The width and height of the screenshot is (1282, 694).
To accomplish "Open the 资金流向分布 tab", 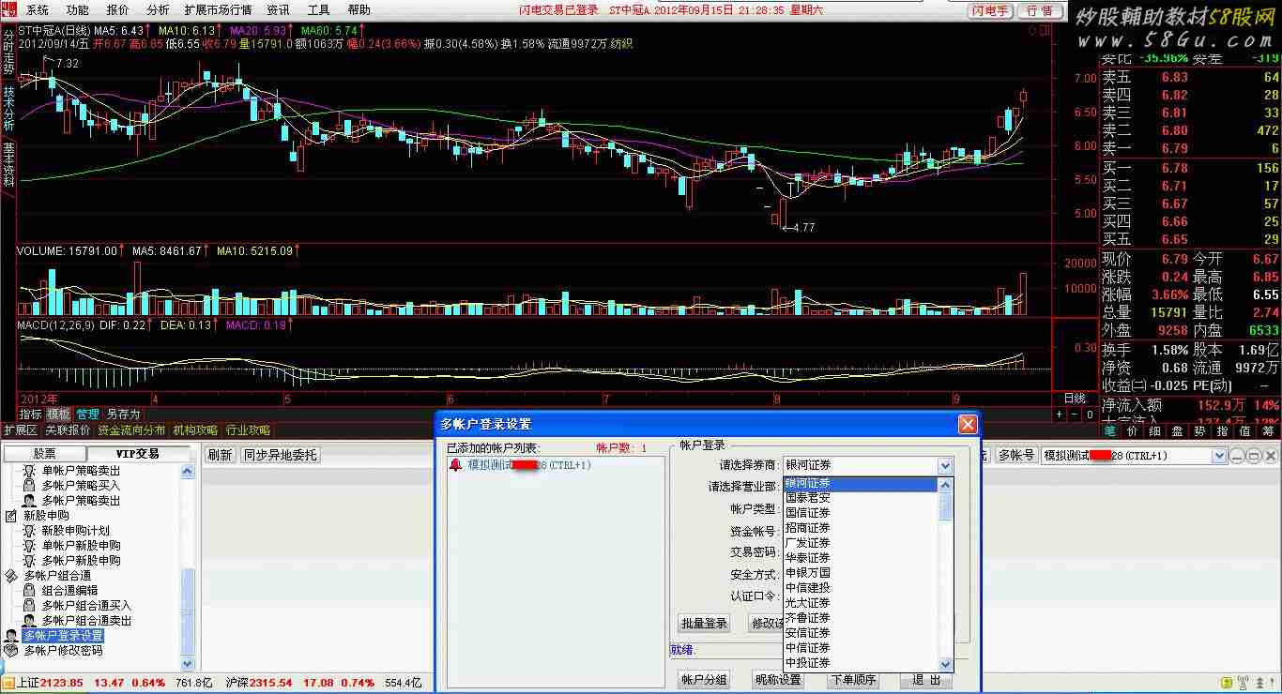I will point(131,430).
